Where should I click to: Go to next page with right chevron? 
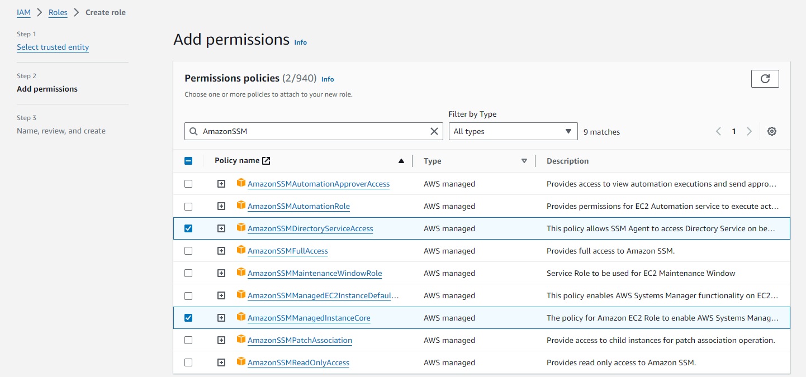click(x=749, y=131)
